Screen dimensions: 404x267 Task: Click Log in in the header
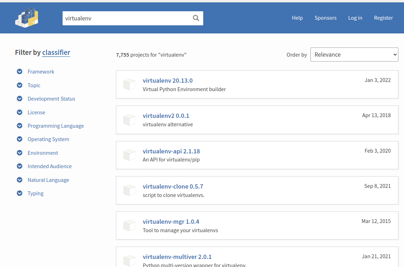(x=355, y=18)
